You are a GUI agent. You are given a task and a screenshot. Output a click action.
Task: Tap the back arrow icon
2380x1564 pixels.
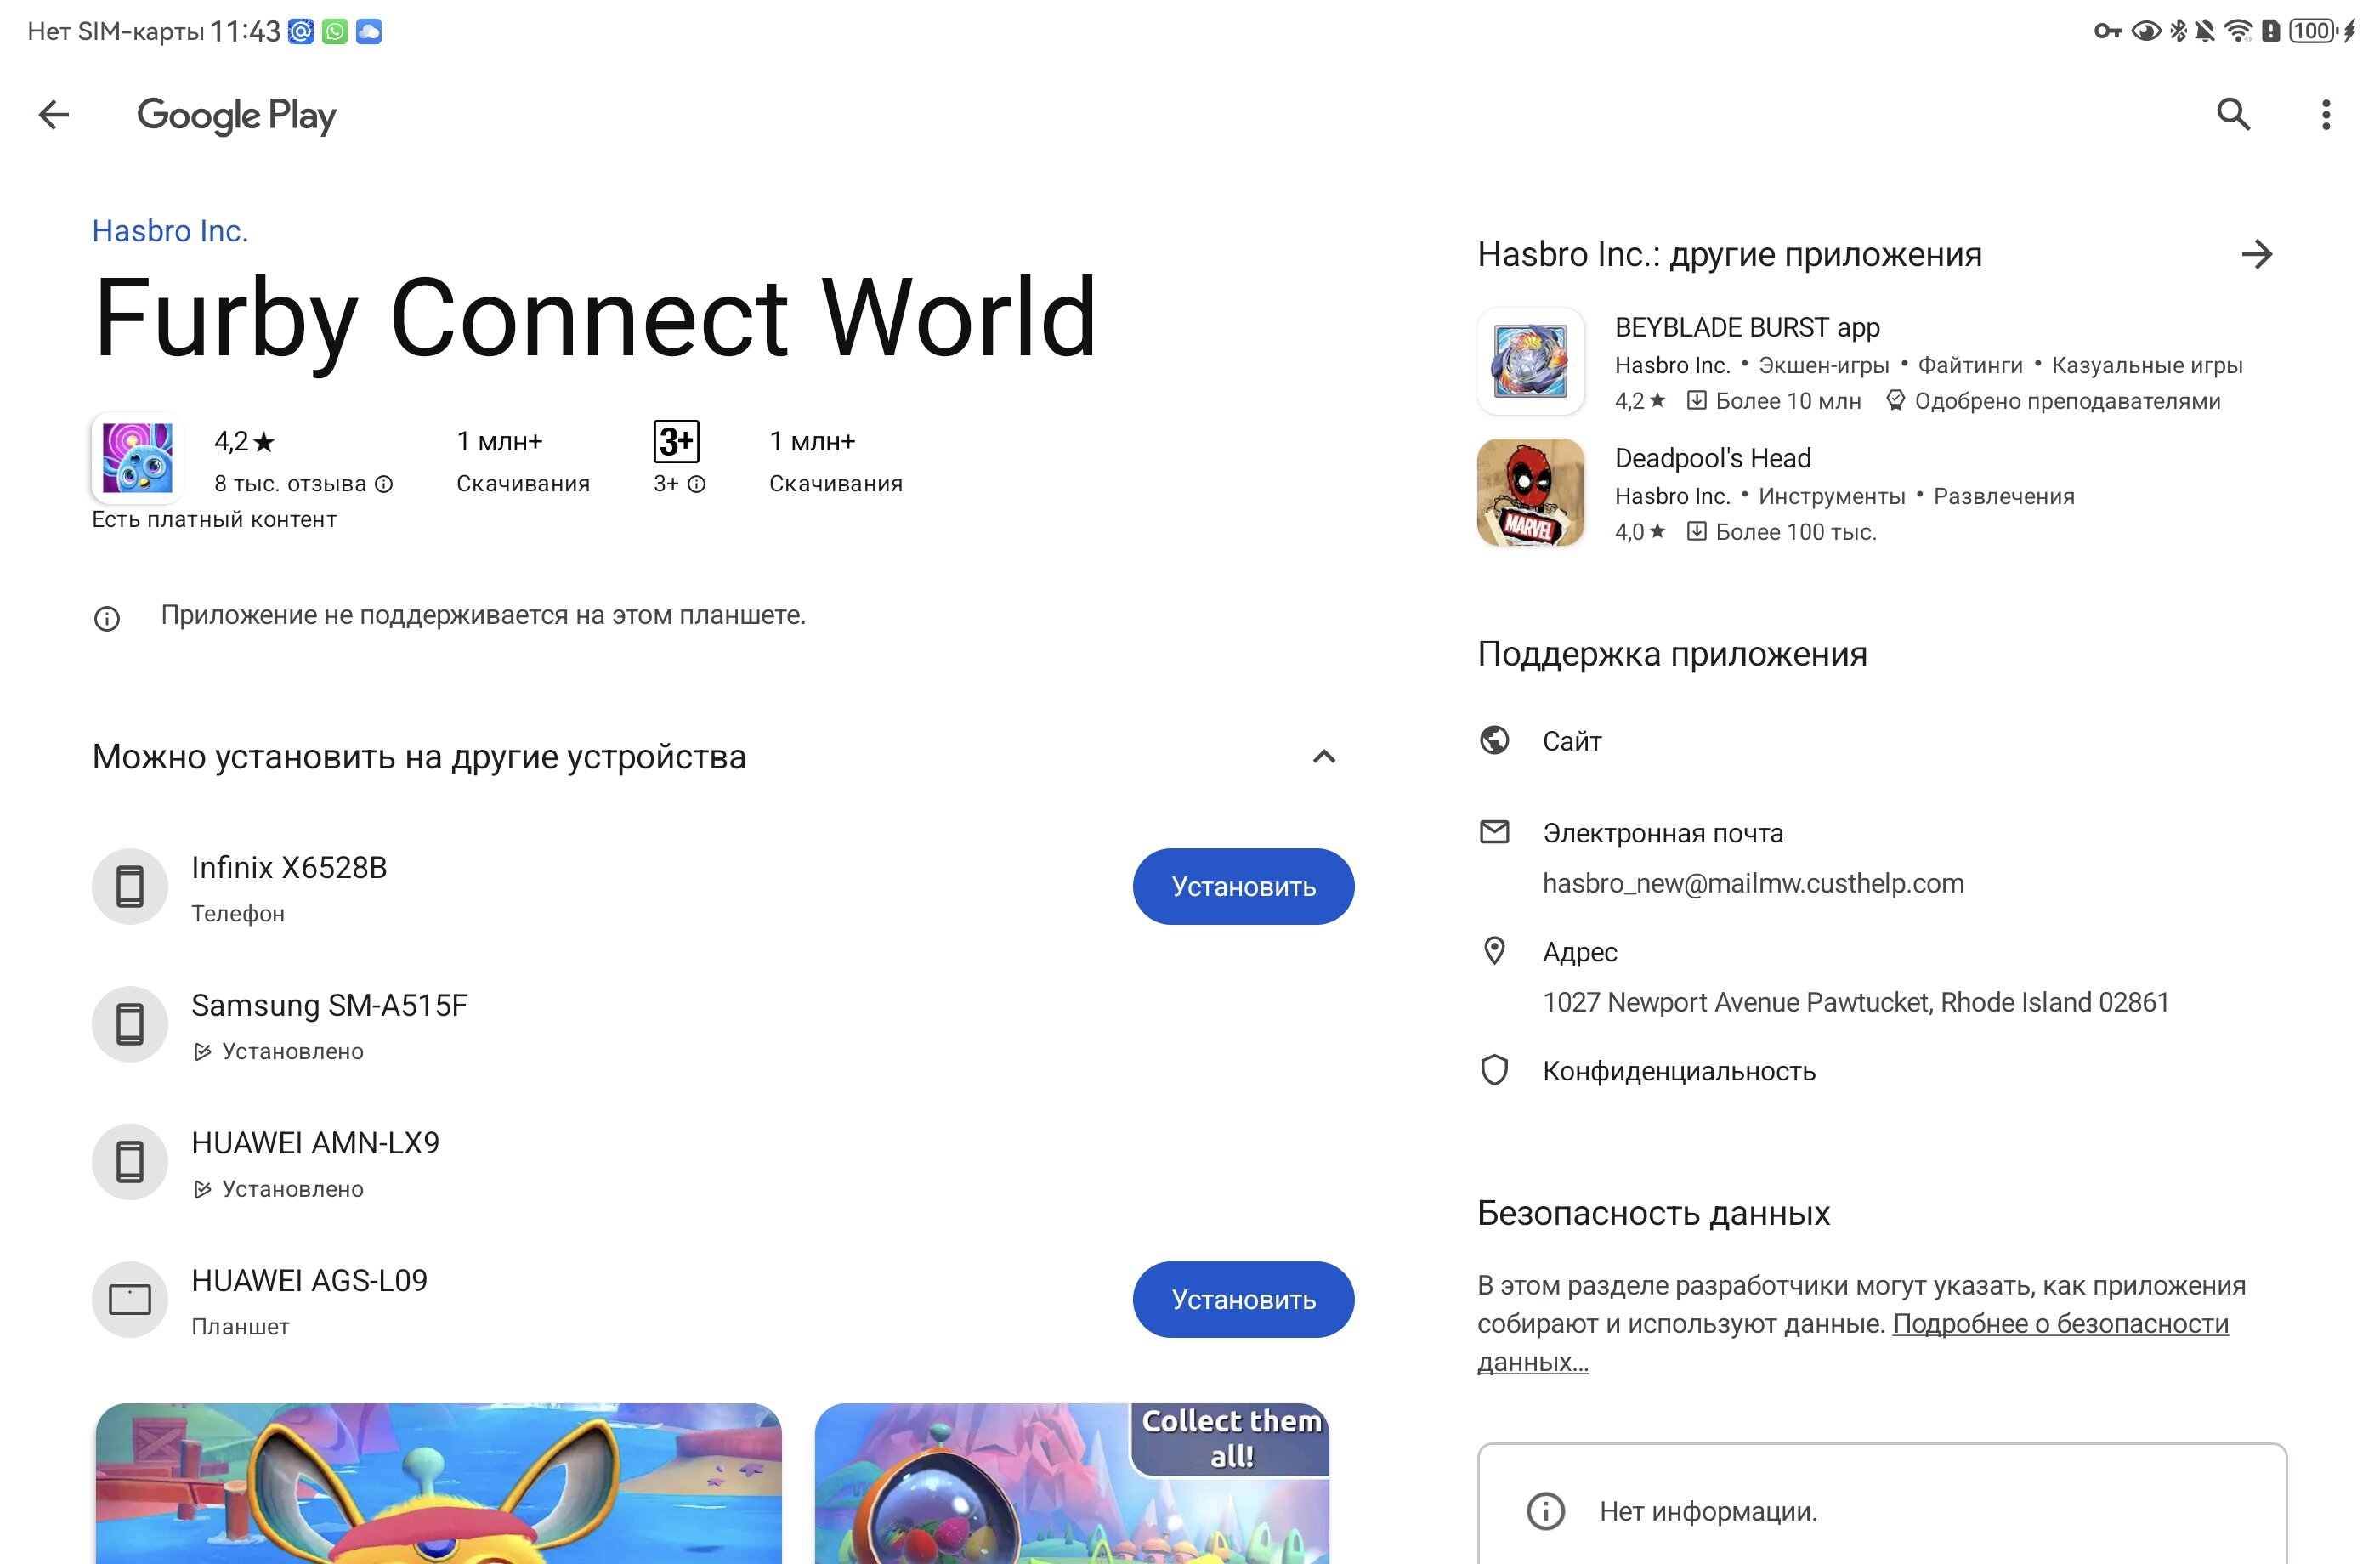pyautogui.click(x=54, y=115)
